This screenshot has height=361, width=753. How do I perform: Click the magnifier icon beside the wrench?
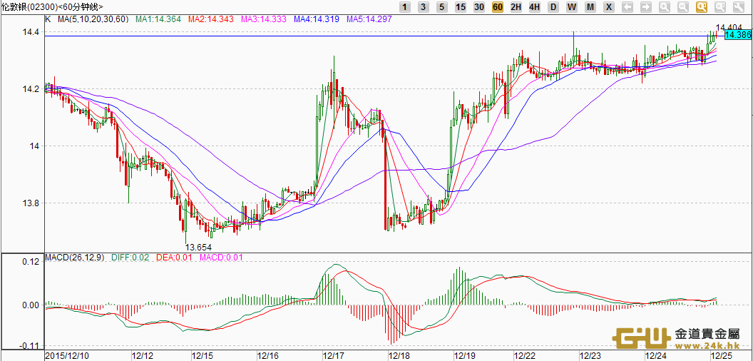coord(720,7)
